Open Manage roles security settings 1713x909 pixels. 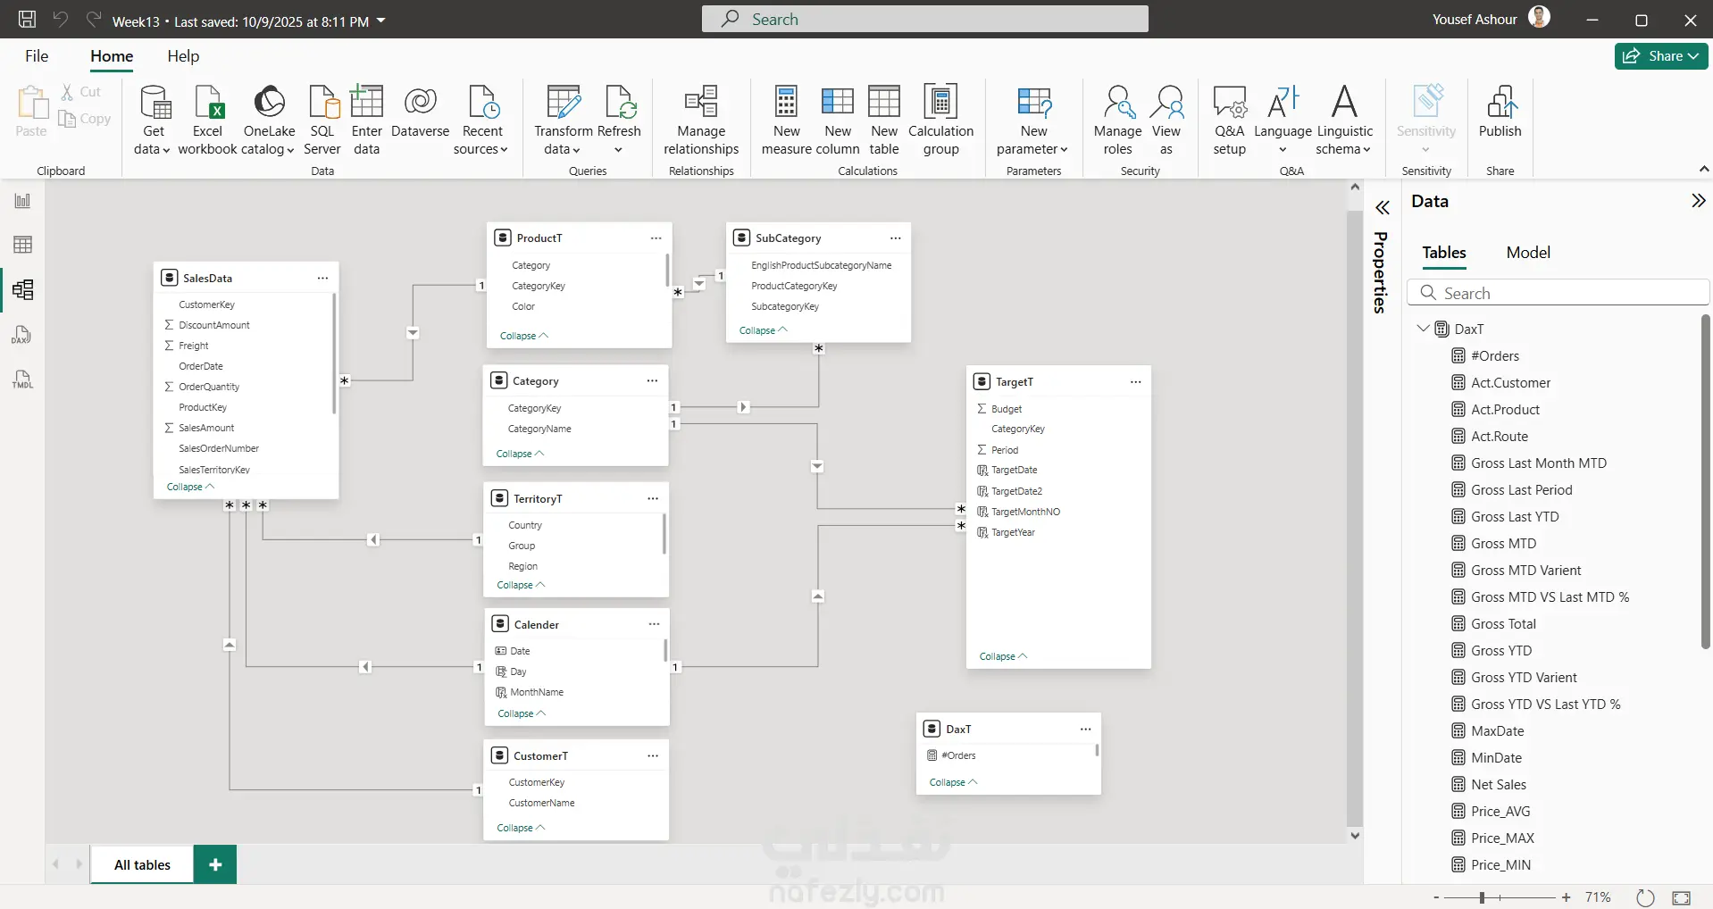click(x=1117, y=121)
